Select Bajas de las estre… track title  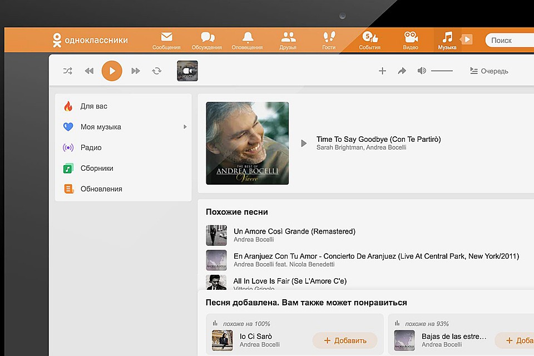point(454,336)
